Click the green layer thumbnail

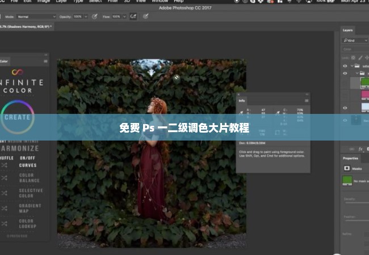point(365,83)
